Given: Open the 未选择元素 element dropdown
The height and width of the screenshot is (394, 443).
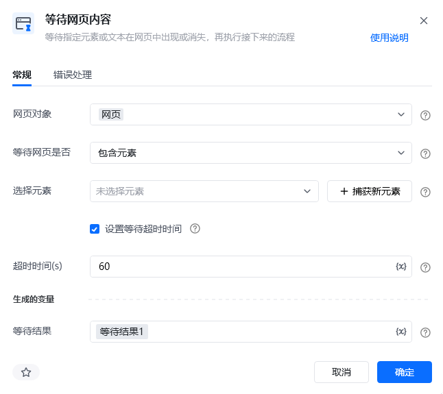Looking at the screenshot, I should (204, 191).
